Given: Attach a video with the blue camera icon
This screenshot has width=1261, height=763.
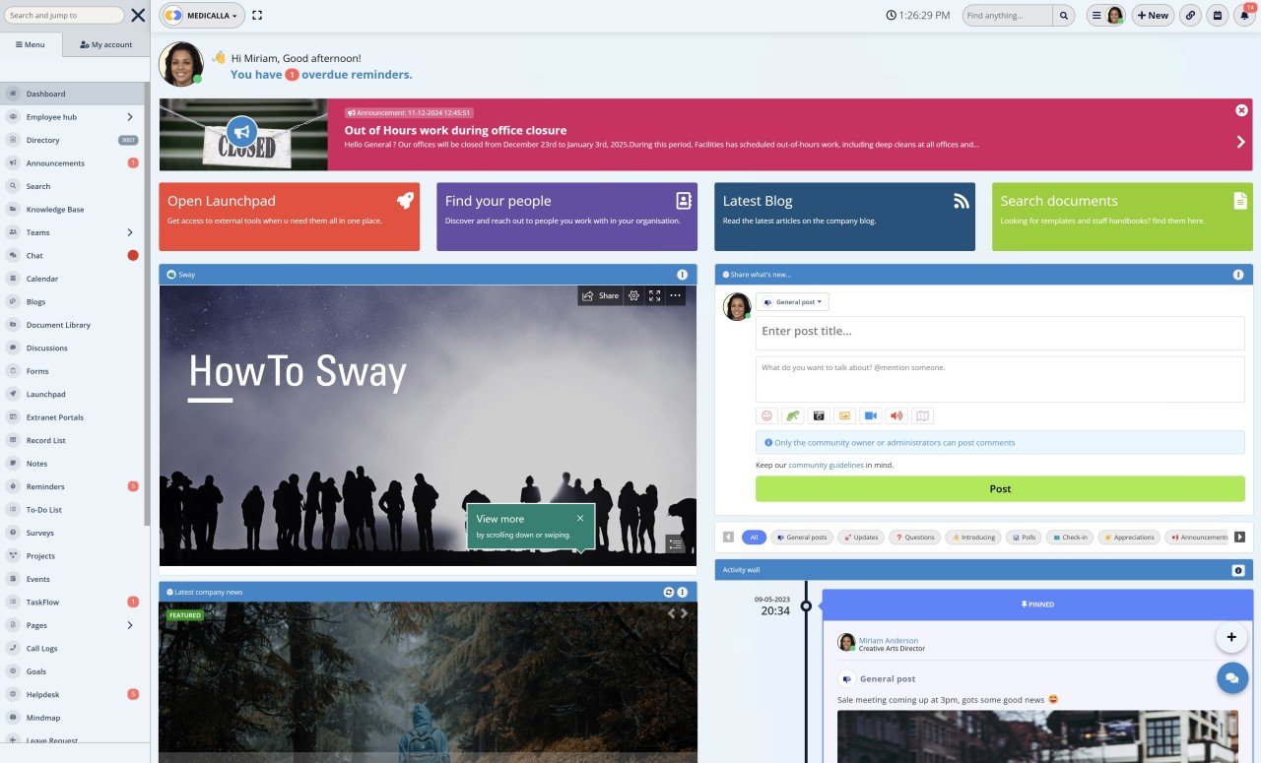Looking at the screenshot, I should coord(870,415).
